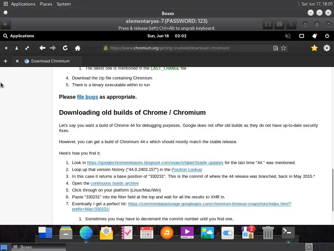Launch Photos from the dock
Viewport: 334px width, 251px height.
(207, 233)
